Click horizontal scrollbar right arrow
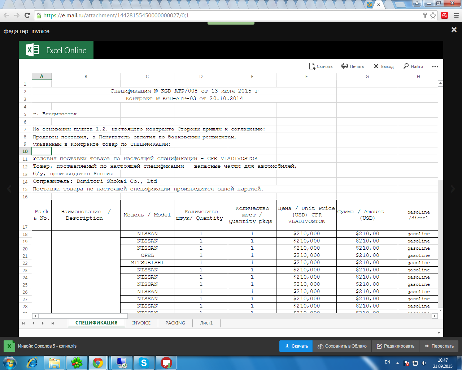 click(x=435, y=316)
